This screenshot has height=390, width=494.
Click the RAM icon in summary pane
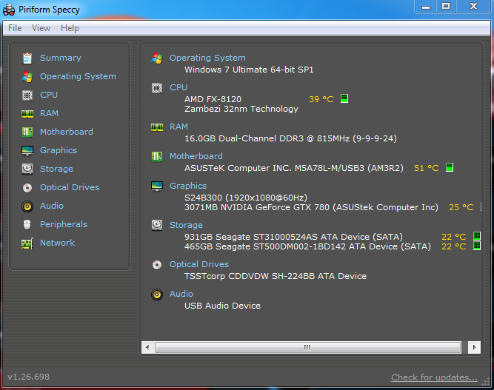[x=157, y=127]
